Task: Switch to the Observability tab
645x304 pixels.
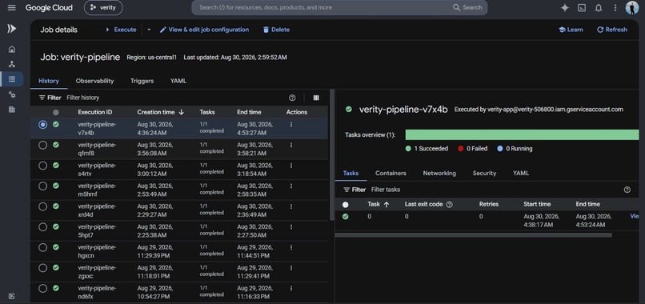Action: coord(94,81)
